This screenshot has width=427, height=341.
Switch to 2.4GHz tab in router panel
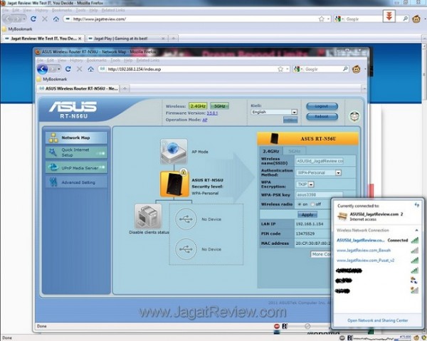tap(270, 151)
